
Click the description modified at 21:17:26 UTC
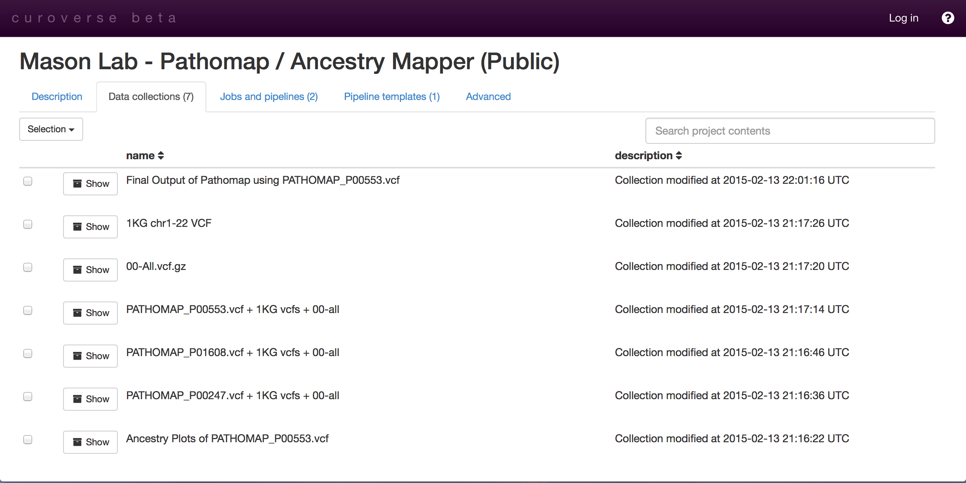(732, 223)
